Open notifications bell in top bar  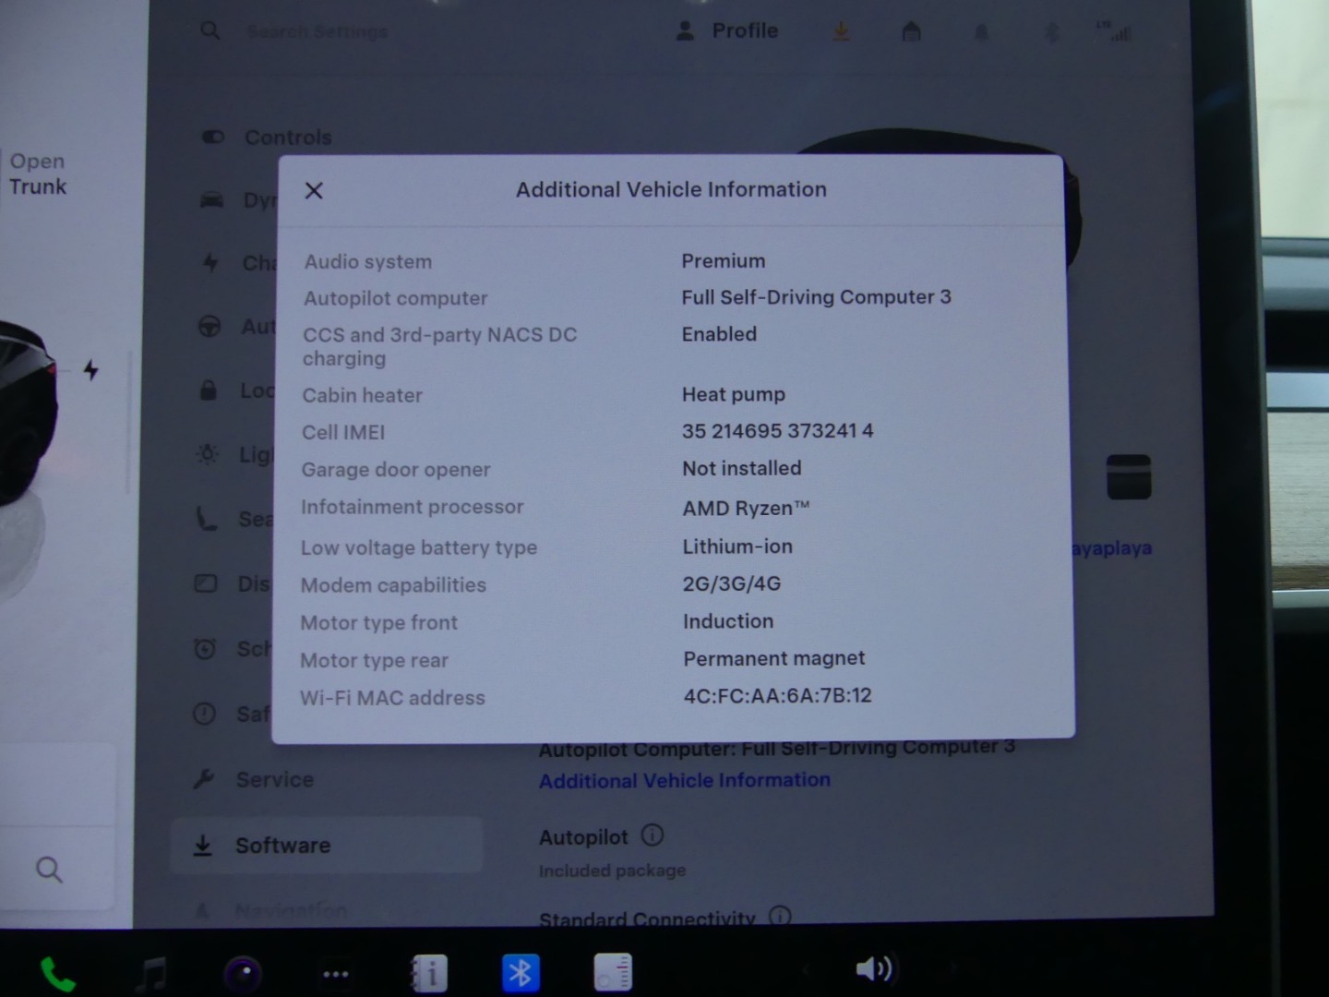(981, 33)
